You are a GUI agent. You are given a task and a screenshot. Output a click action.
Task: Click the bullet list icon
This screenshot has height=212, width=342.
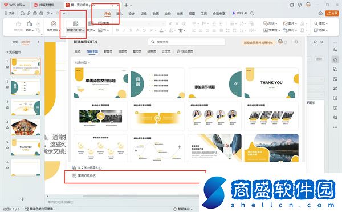(195, 23)
